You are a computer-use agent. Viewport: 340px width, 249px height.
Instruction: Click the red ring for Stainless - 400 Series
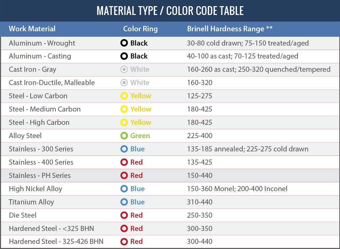point(124,162)
